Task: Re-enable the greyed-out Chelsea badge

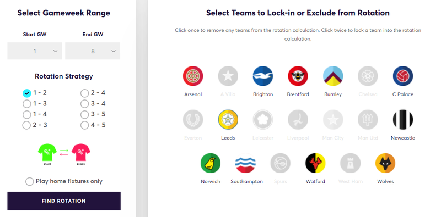Action: tap(368, 76)
